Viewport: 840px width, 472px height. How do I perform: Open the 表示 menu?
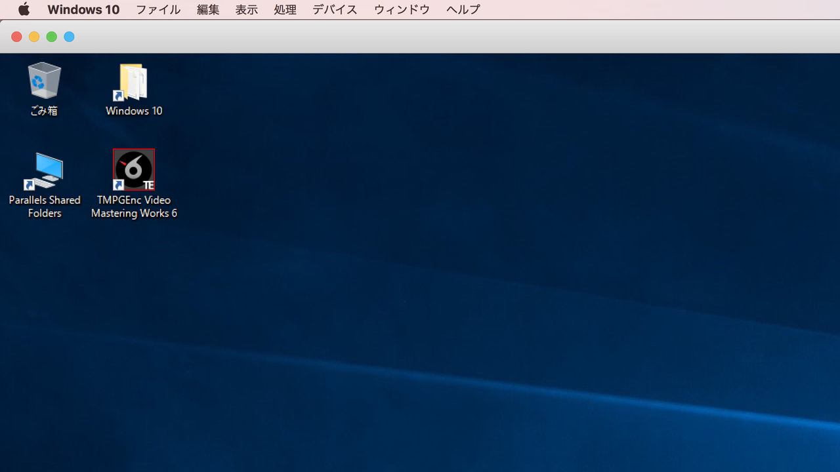coord(247,10)
